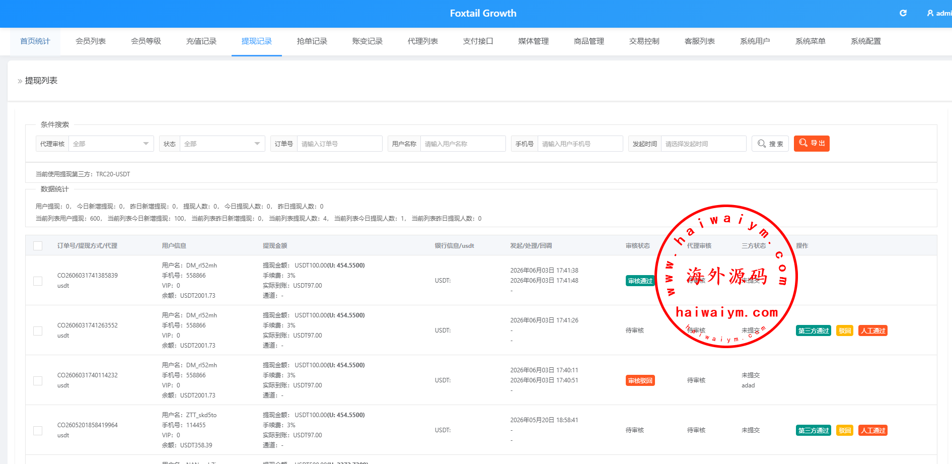Open the 充值记录 tab
The height and width of the screenshot is (464, 952).
coord(201,41)
